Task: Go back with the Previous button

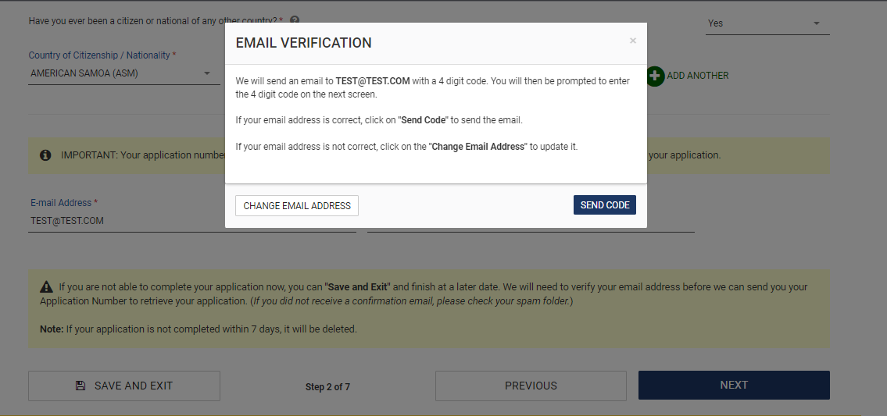Action: point(531,386)
